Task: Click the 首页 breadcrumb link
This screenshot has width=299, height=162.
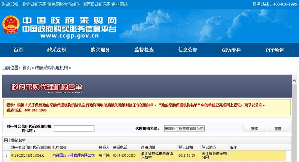Action: (27, 68)
